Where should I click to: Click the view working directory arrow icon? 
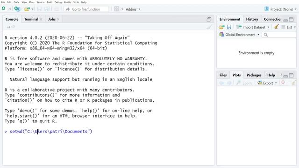click(x=13, y=27)
